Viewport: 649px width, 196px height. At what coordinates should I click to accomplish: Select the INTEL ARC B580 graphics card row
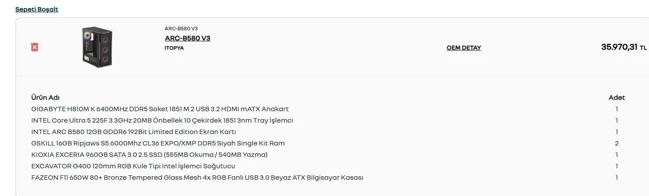point(134,132)
